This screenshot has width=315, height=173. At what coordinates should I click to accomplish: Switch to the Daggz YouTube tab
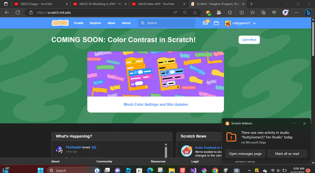coord(40,4)
